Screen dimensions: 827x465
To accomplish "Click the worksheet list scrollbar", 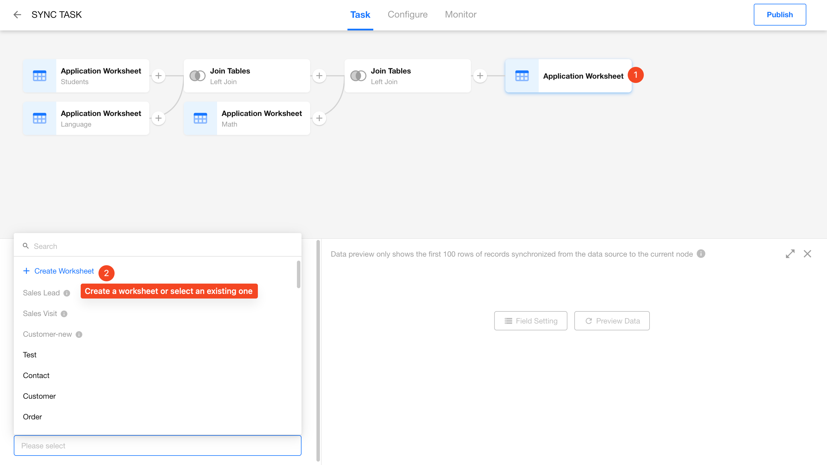I will pyautogui.click(x=299, y=275).
